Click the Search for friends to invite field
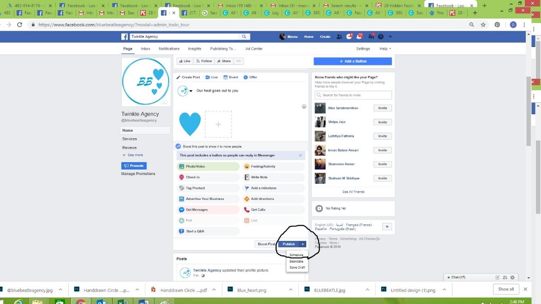Image resolution: width=541 pixels, height=304 pixels. coord(353,95)
